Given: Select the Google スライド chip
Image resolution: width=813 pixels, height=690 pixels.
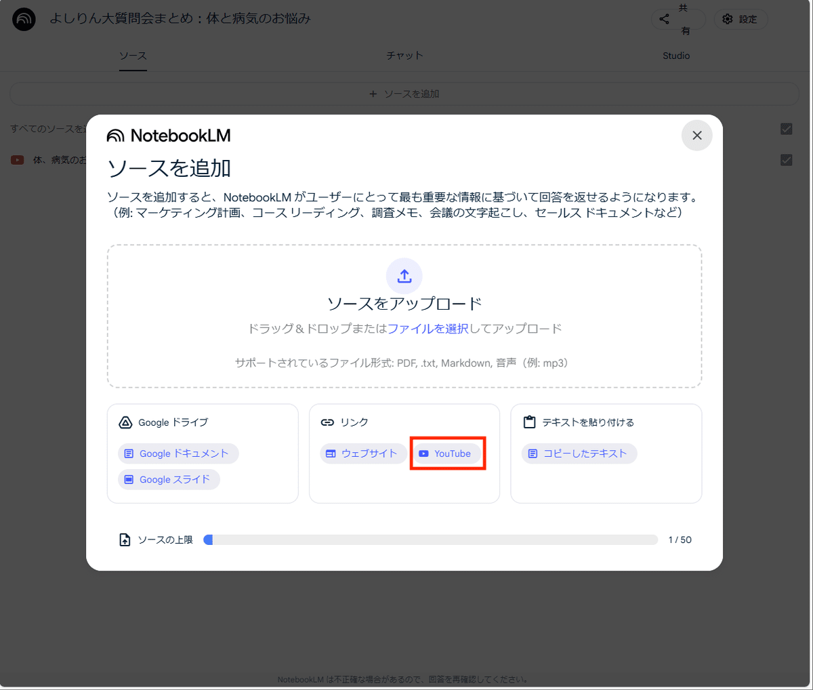Looking at the screenshot, I should (169, 479).
